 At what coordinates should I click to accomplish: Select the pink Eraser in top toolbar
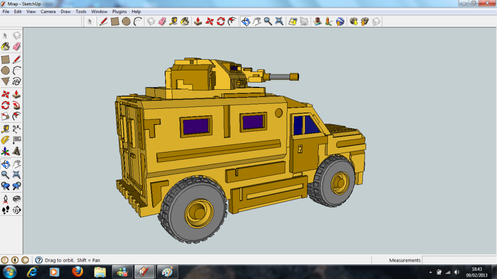(162, 21)
